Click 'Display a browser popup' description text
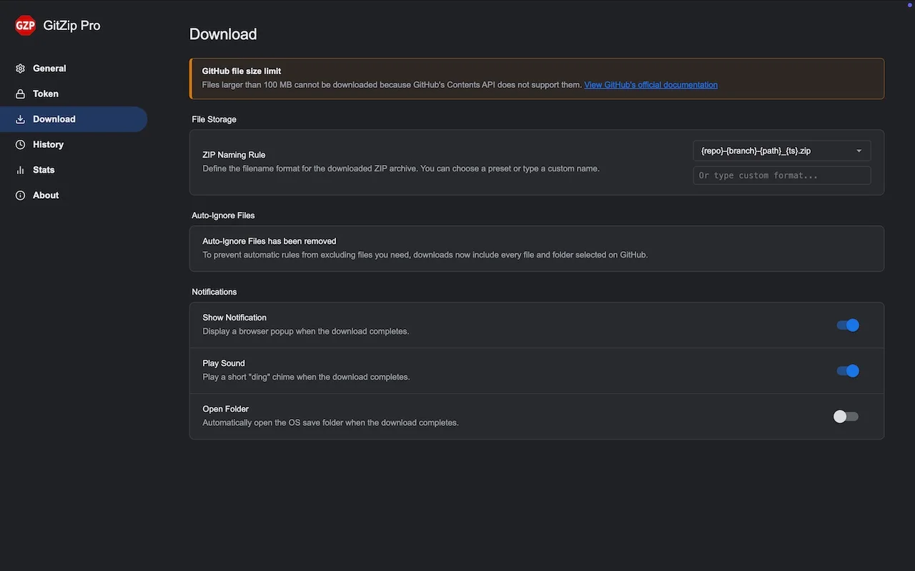915x571 pixels. [x=306, y=331]
